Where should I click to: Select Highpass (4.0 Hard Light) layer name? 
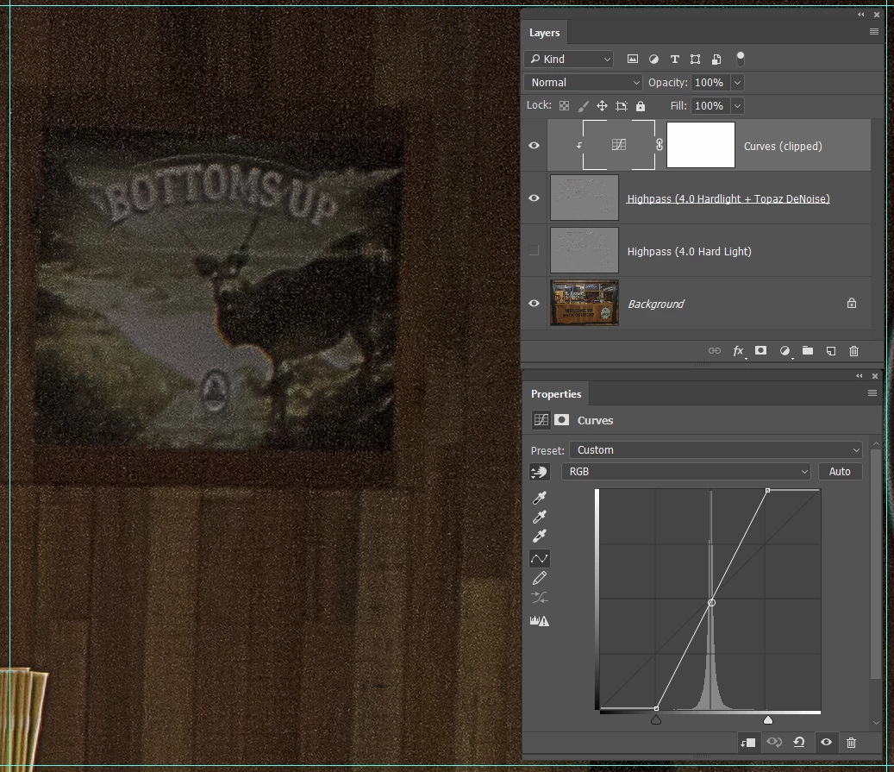(689, 251)
